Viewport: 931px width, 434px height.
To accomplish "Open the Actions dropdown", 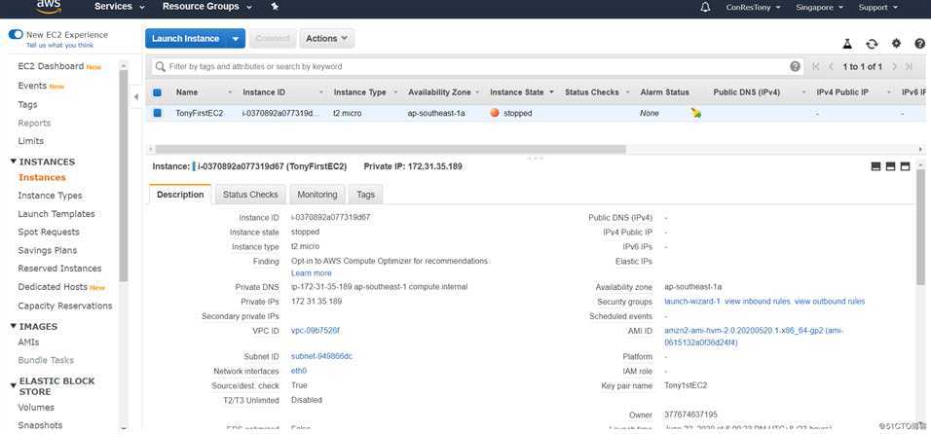I will pyautogui.click(x=326, y=39).
